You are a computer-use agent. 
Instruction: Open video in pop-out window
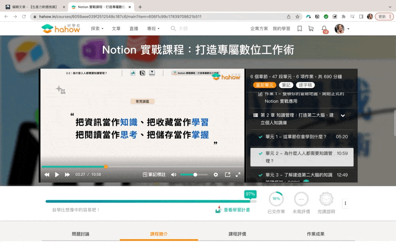228,174
